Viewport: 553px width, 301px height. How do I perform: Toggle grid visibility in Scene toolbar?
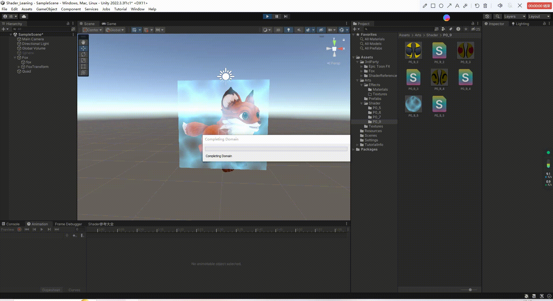click(x=134, y=30)
